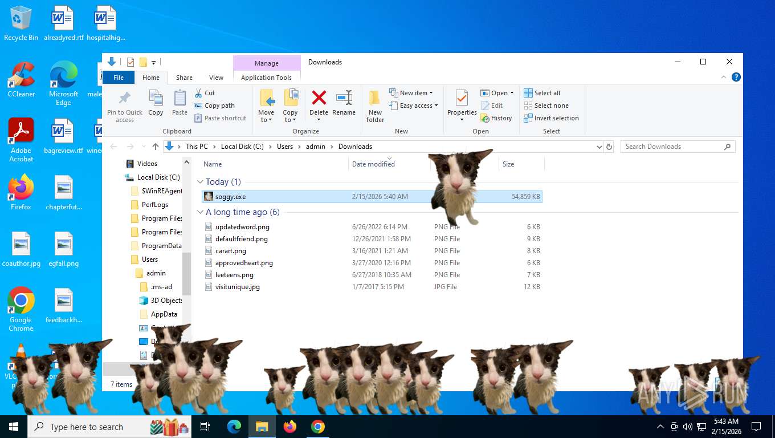Click the Edit ribbon button
Viewport: 775px width, 438px height.
492,106
